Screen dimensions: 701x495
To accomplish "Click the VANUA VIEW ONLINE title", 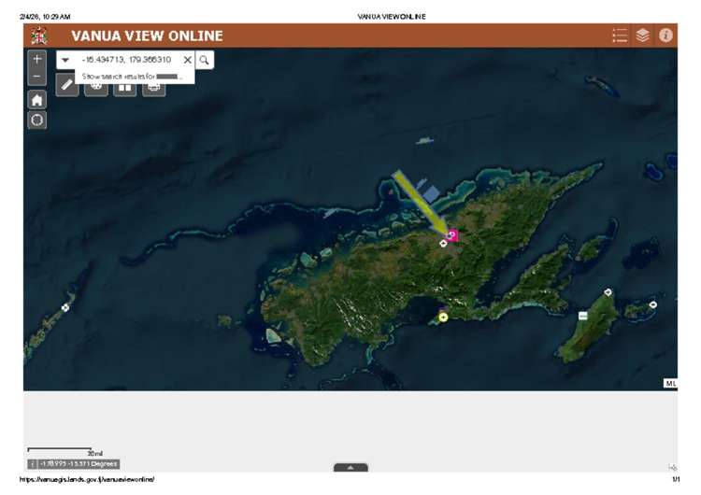I will click(147, 35).
